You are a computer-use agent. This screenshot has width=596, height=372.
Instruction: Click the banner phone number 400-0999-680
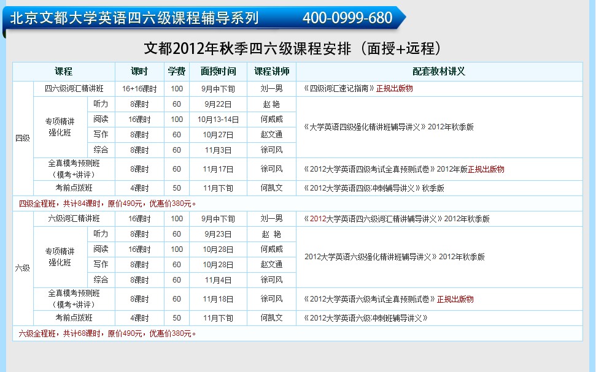pyautogui.click(x=347, y=18)
